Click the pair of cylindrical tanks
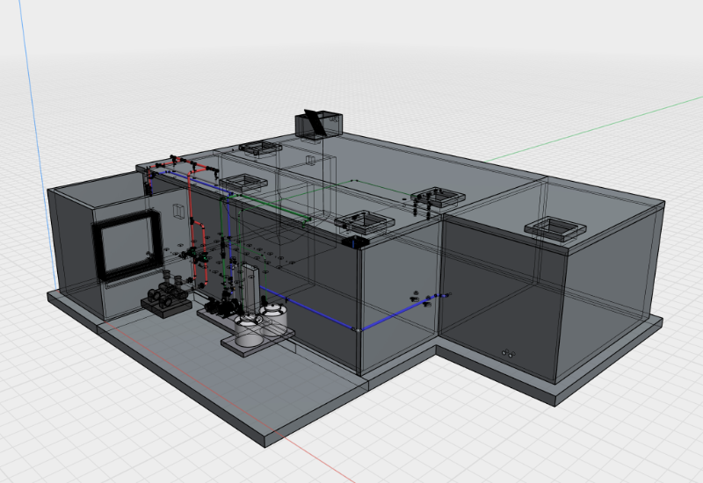Viewport: 703px width, 483px height. pyautogui.click(x=262, y=323)
